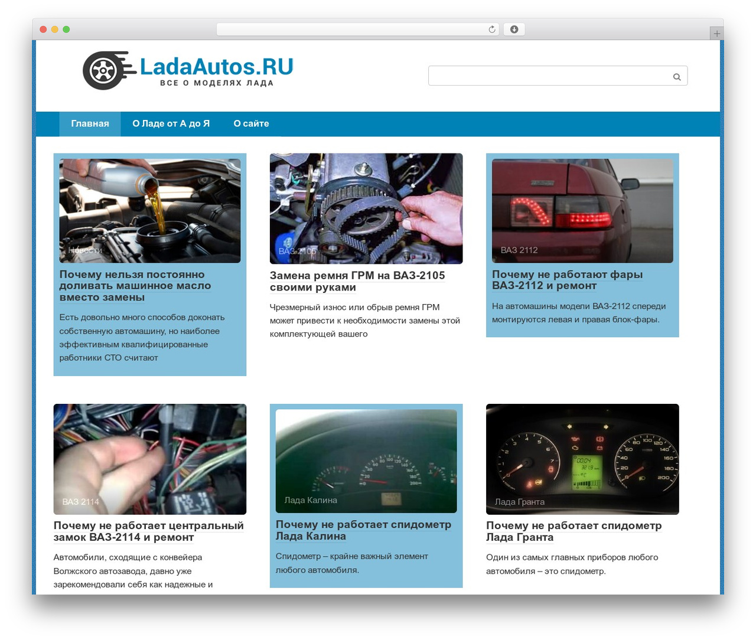Click the ВАЗ 2114 category label
The width and height of the screenshot is (756, 640).
click(x=81, y=502)
